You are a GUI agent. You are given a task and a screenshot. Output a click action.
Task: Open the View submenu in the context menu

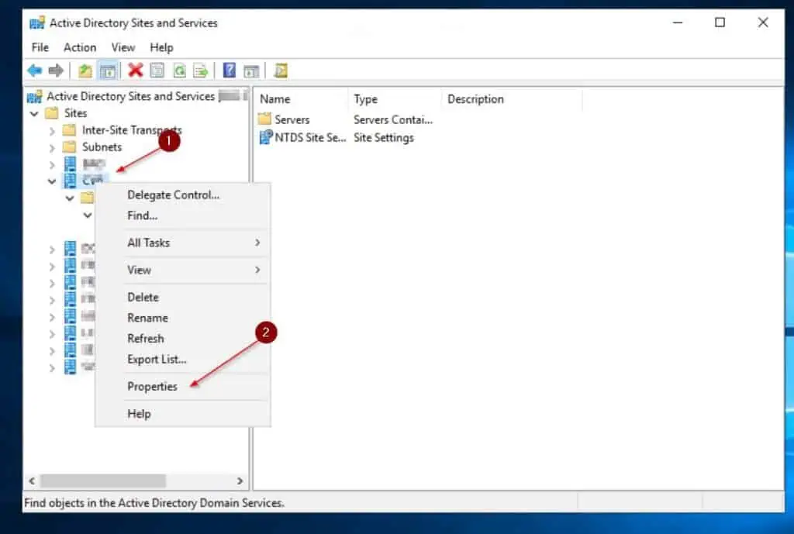click(x=182, y=270)
